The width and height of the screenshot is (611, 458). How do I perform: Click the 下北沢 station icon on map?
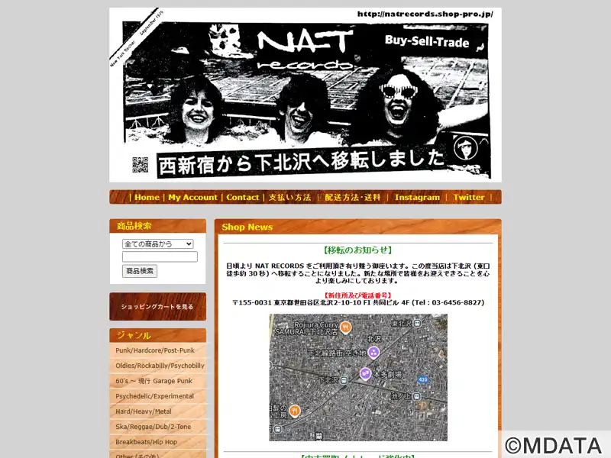[x=344, y=380]
